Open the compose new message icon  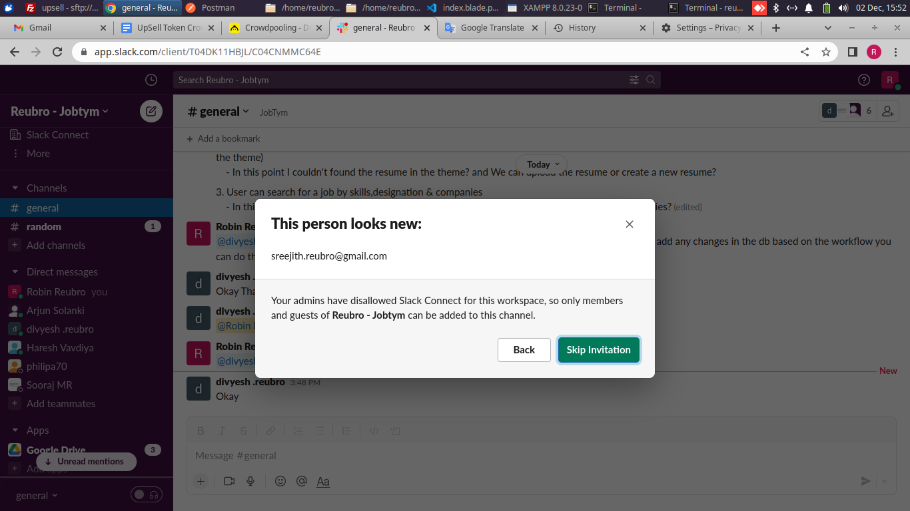151,111
